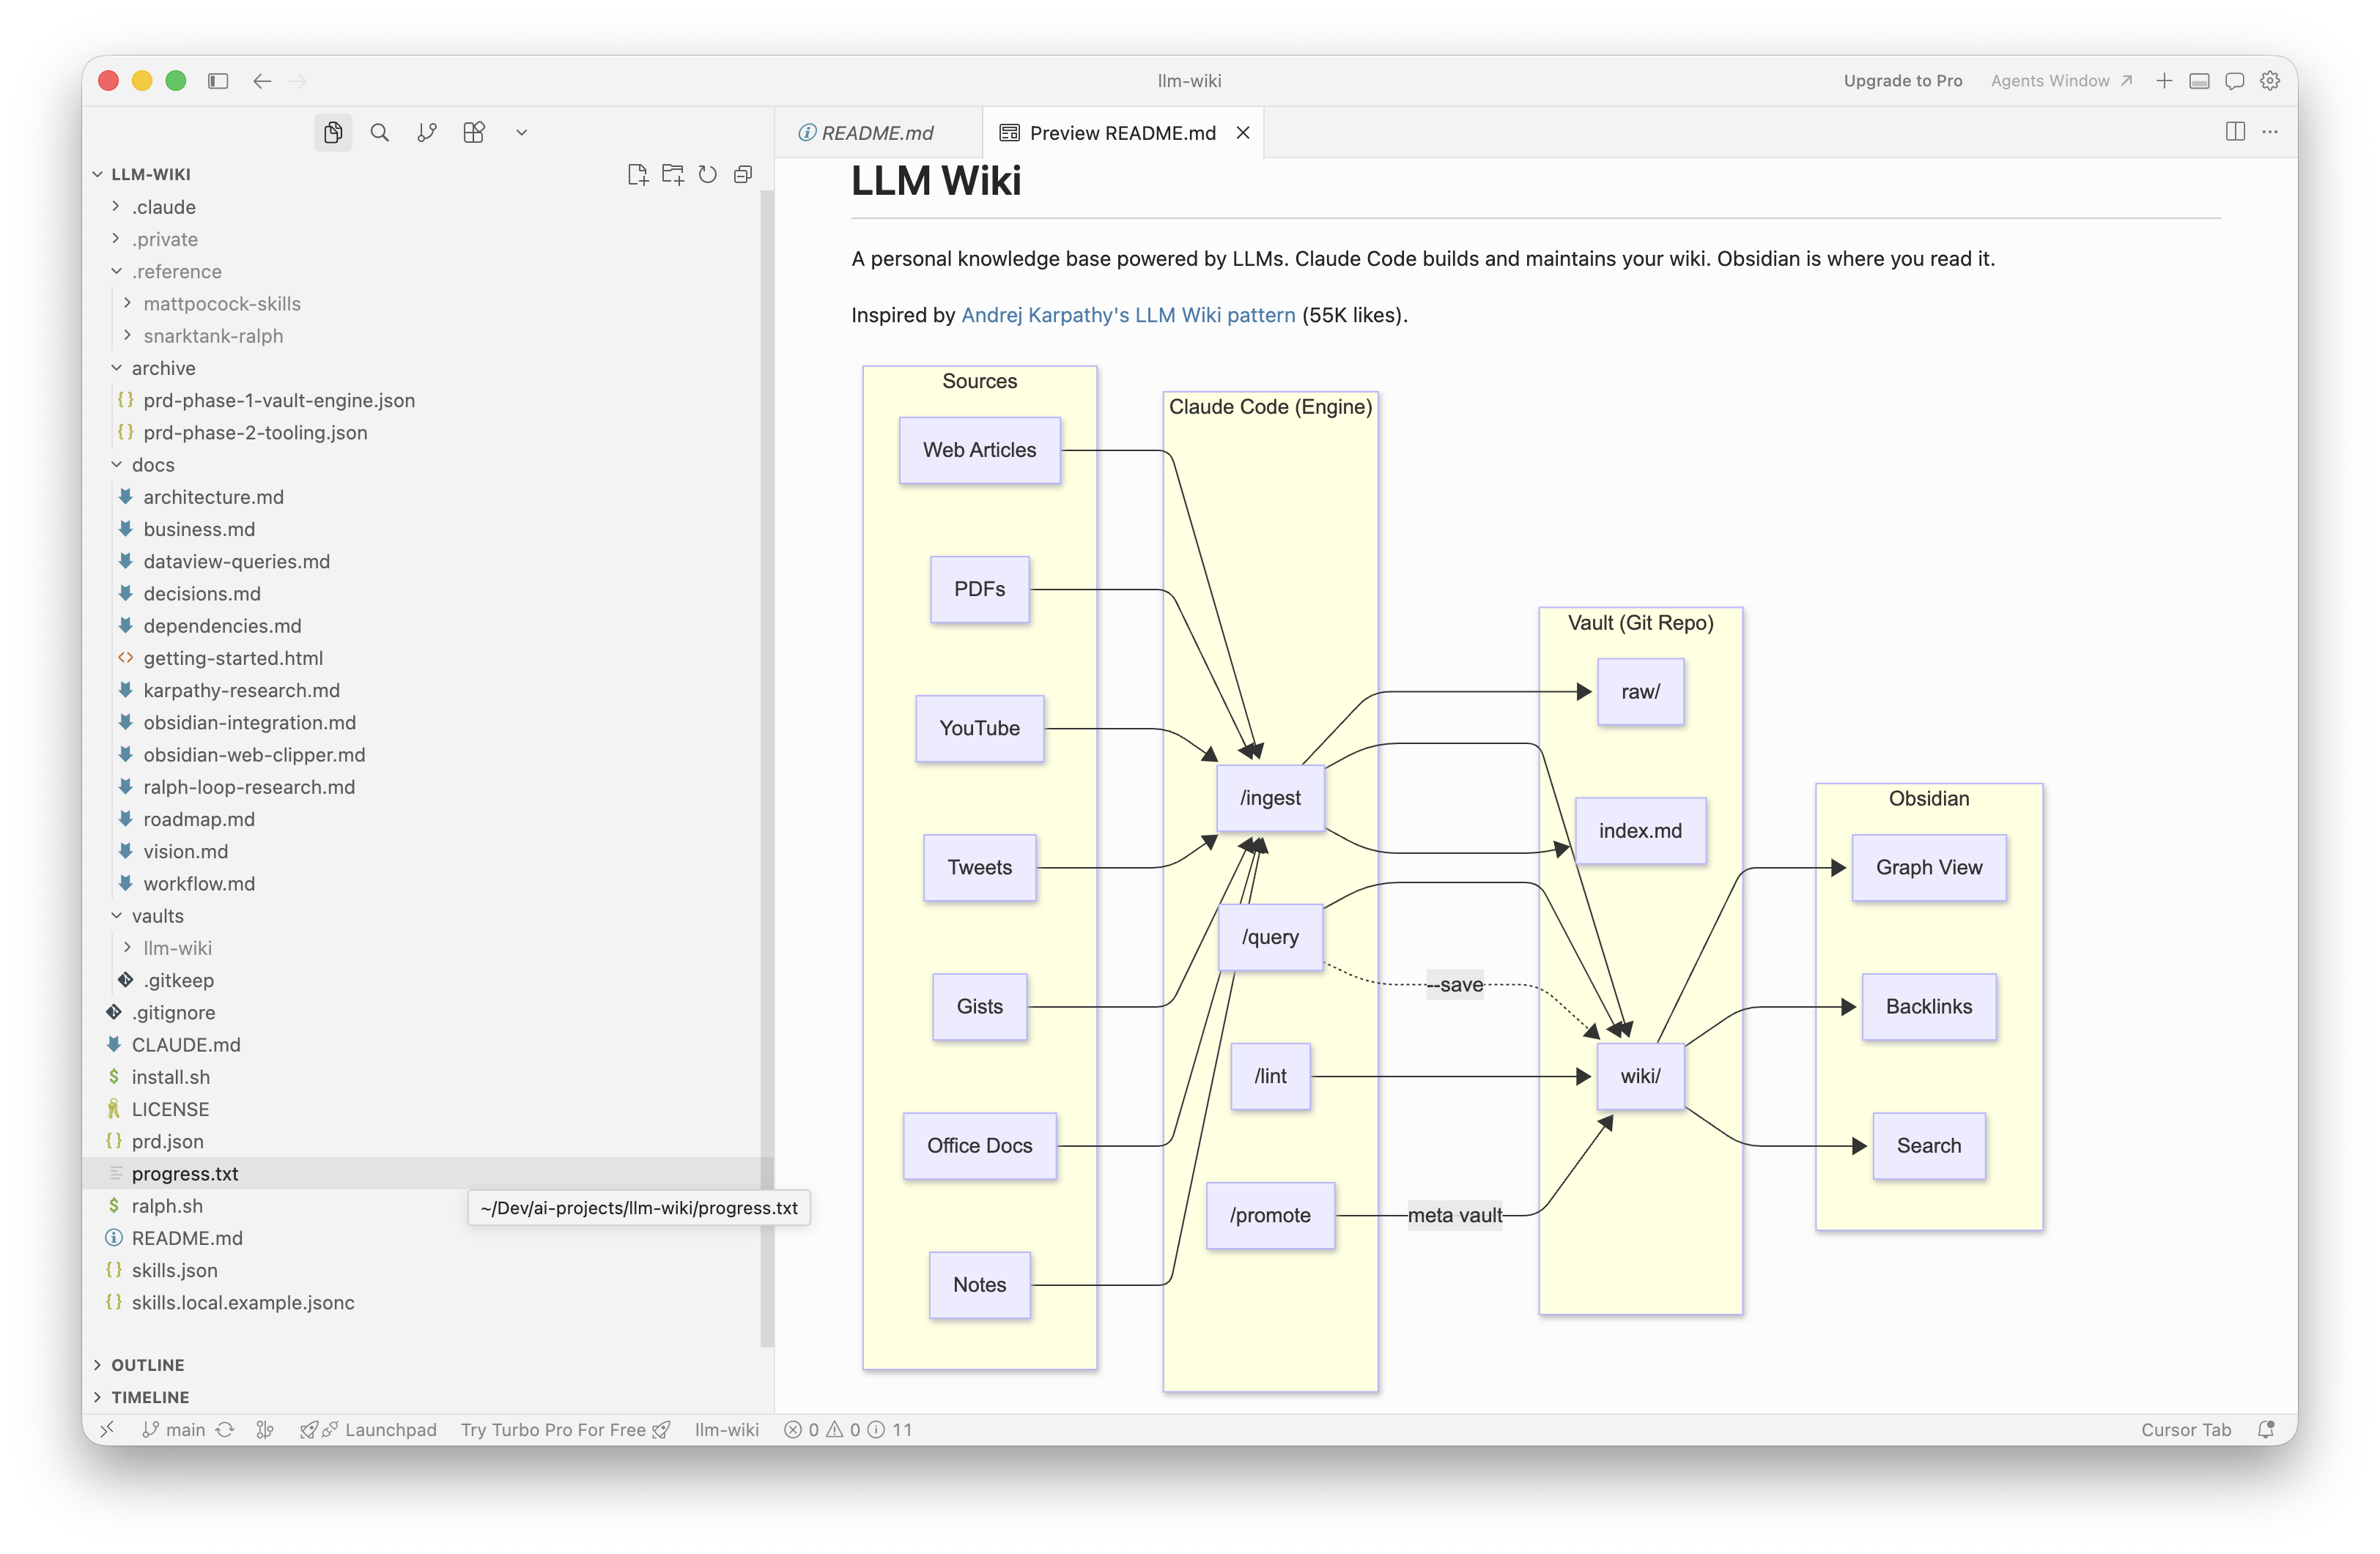Expand the .claude folder
The width and height of the screenshot is (2380, 1554).
pos(116,207)
